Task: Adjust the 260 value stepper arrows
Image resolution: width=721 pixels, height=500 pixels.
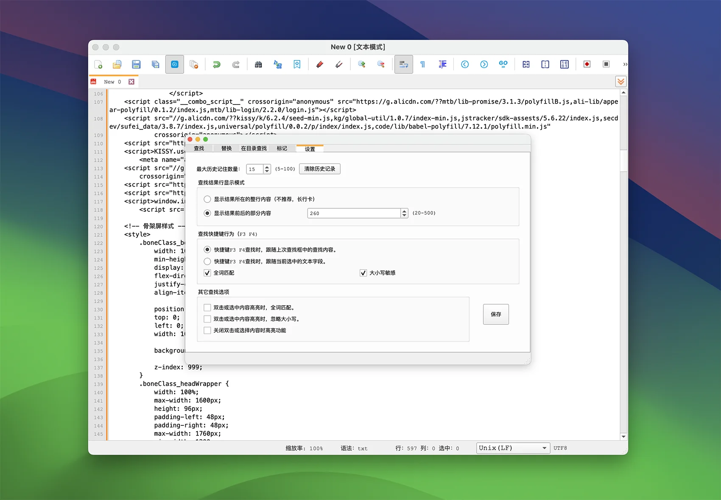Action: tap(405, 213)
